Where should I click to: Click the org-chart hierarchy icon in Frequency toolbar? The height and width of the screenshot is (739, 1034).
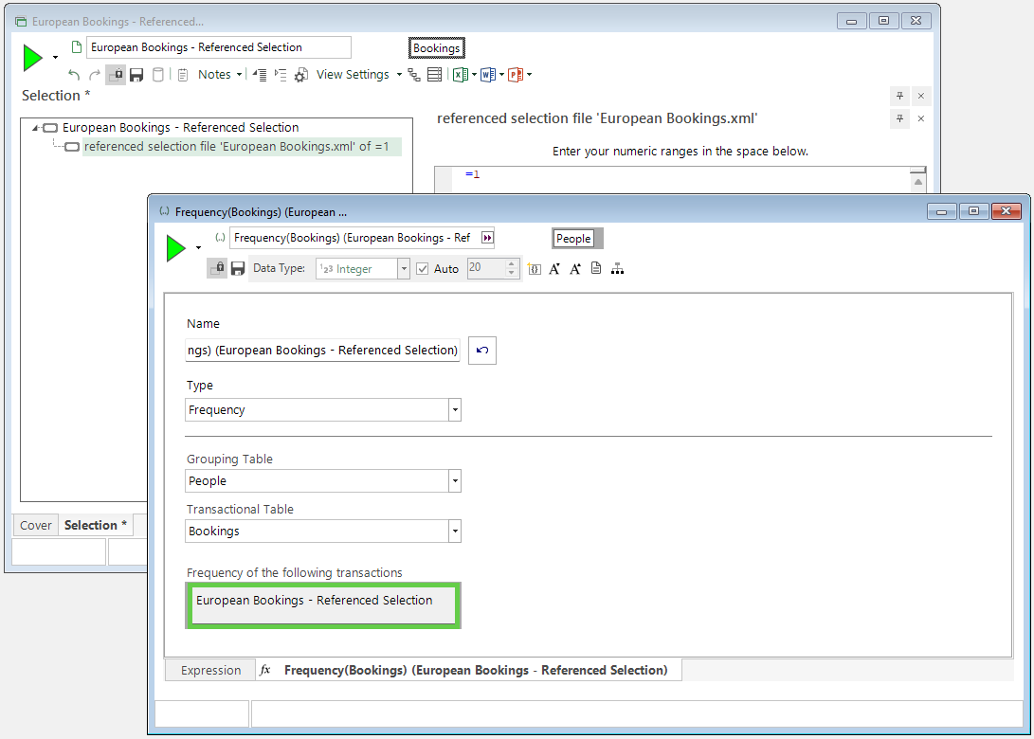pyautogui.click(x=617, y=269)
